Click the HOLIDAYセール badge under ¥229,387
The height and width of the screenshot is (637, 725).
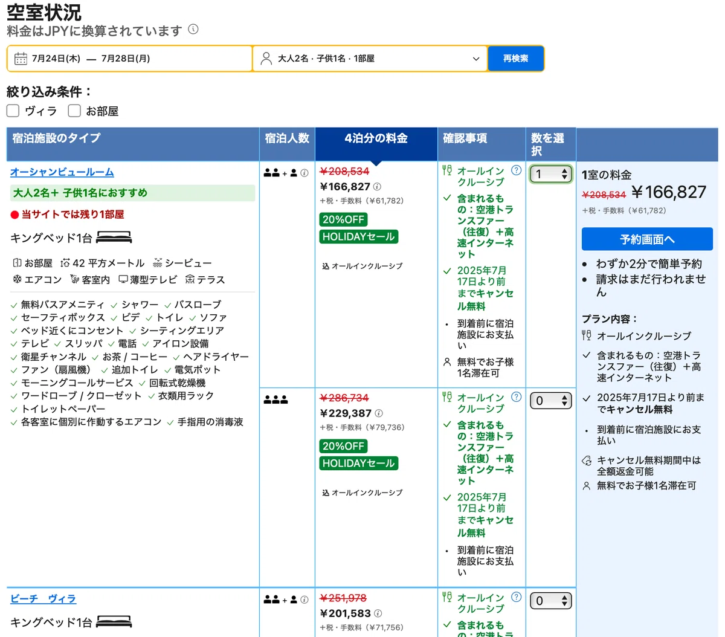[359, 464]
